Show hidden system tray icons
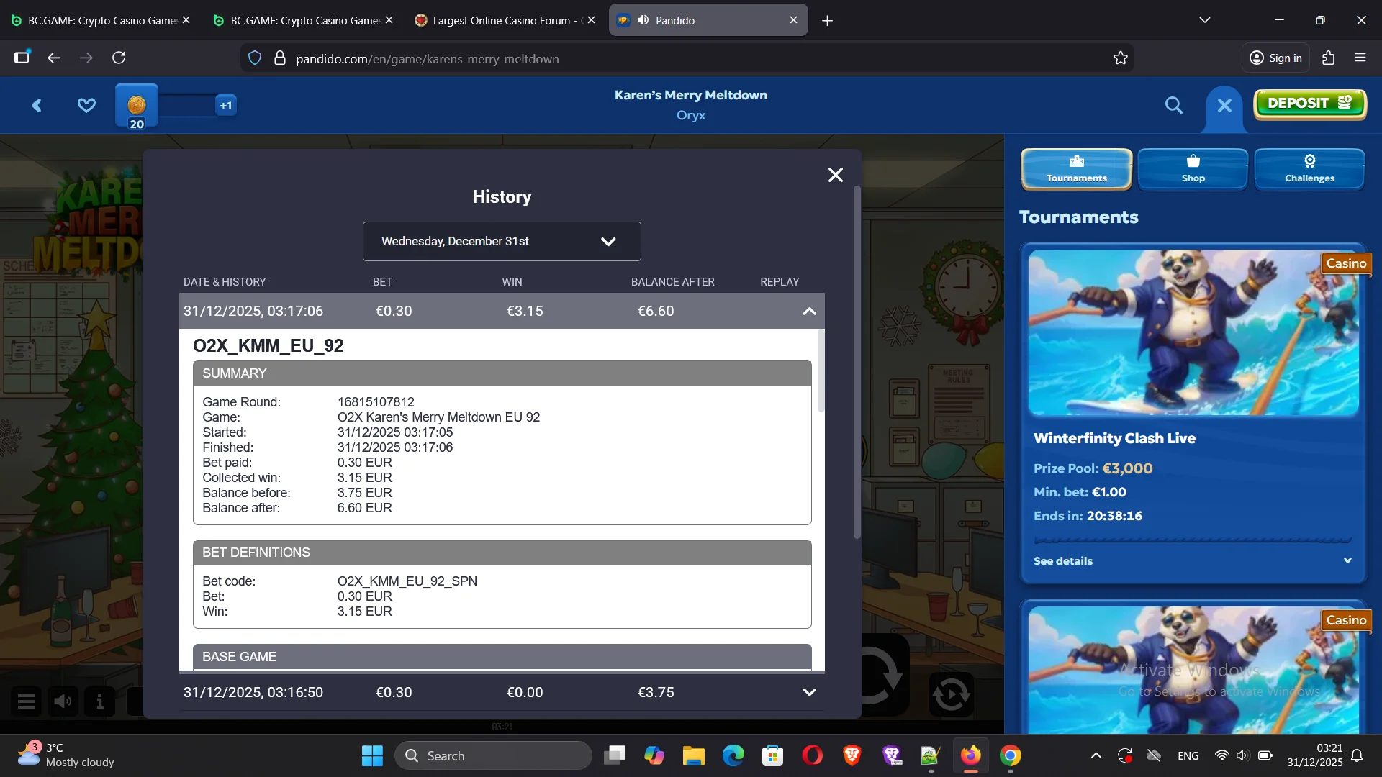 [1096, 755]
